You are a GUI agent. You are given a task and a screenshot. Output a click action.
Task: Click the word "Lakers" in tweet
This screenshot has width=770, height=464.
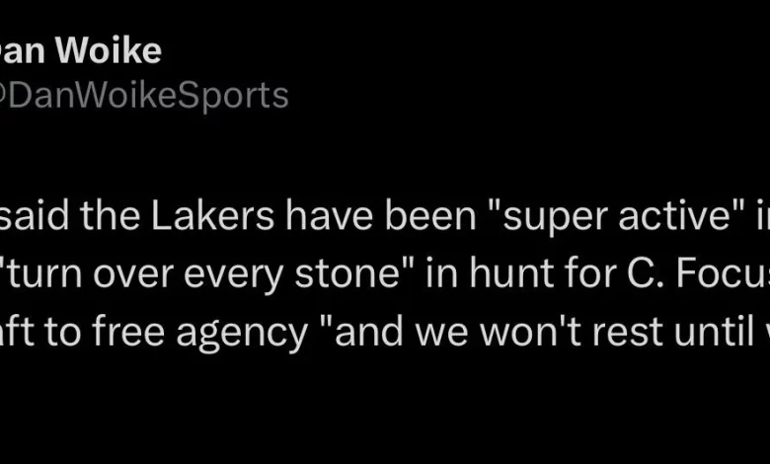pos(212,215)
